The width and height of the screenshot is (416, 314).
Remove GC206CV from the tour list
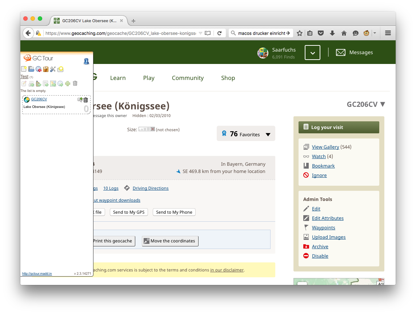pyautogui.click(x=85, y=100)
